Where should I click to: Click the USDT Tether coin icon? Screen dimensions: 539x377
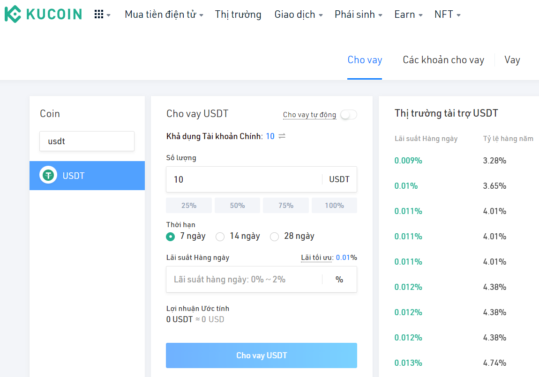coord(48,176)
